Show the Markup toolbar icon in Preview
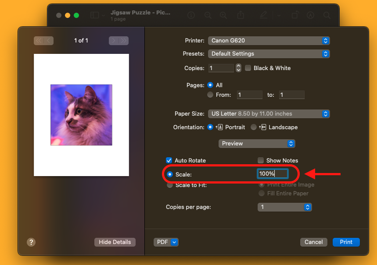Viewport: 377px width, 265px height. [x=310, y=15]
